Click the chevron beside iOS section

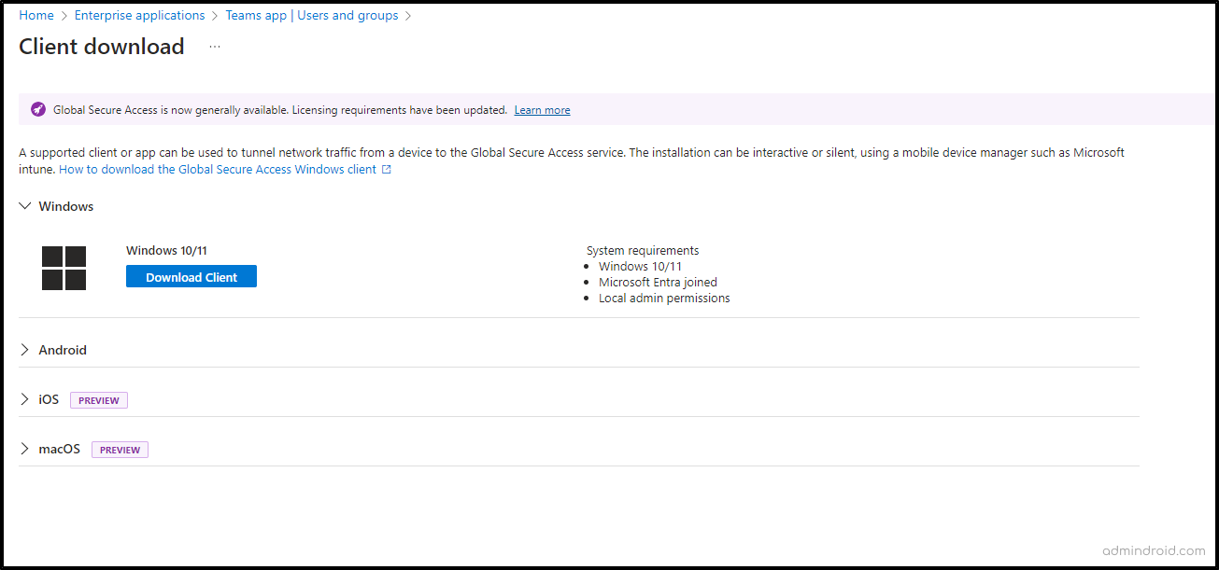coord(24,398)
